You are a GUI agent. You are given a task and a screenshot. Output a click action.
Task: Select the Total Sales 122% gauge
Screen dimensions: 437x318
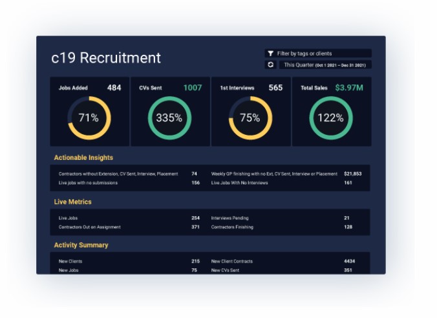point(330,118)
